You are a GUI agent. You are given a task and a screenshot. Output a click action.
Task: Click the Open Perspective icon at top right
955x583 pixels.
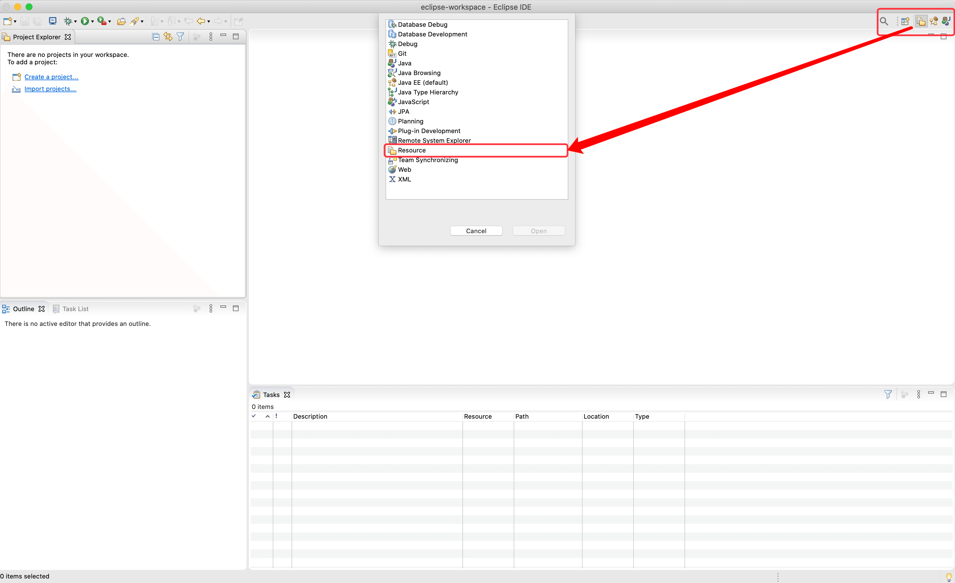click(905, 21)
